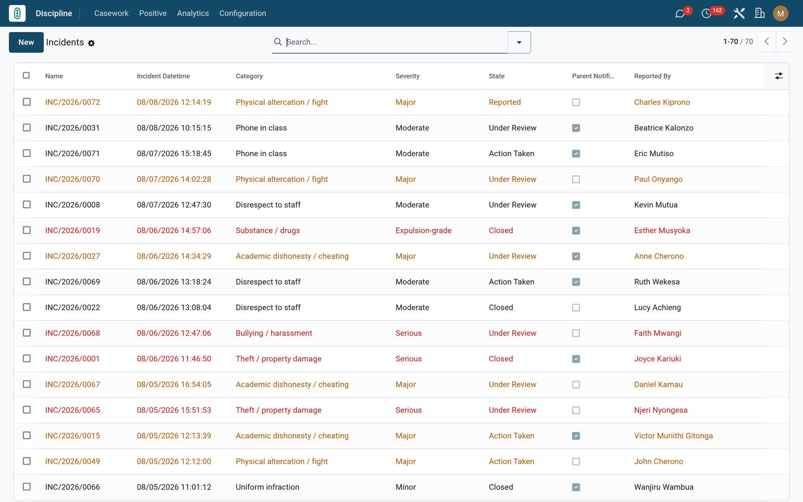This screenshot has height=502, width=803.
Task: Sort by Reported By column header
Action: click(x=652, y=76)
